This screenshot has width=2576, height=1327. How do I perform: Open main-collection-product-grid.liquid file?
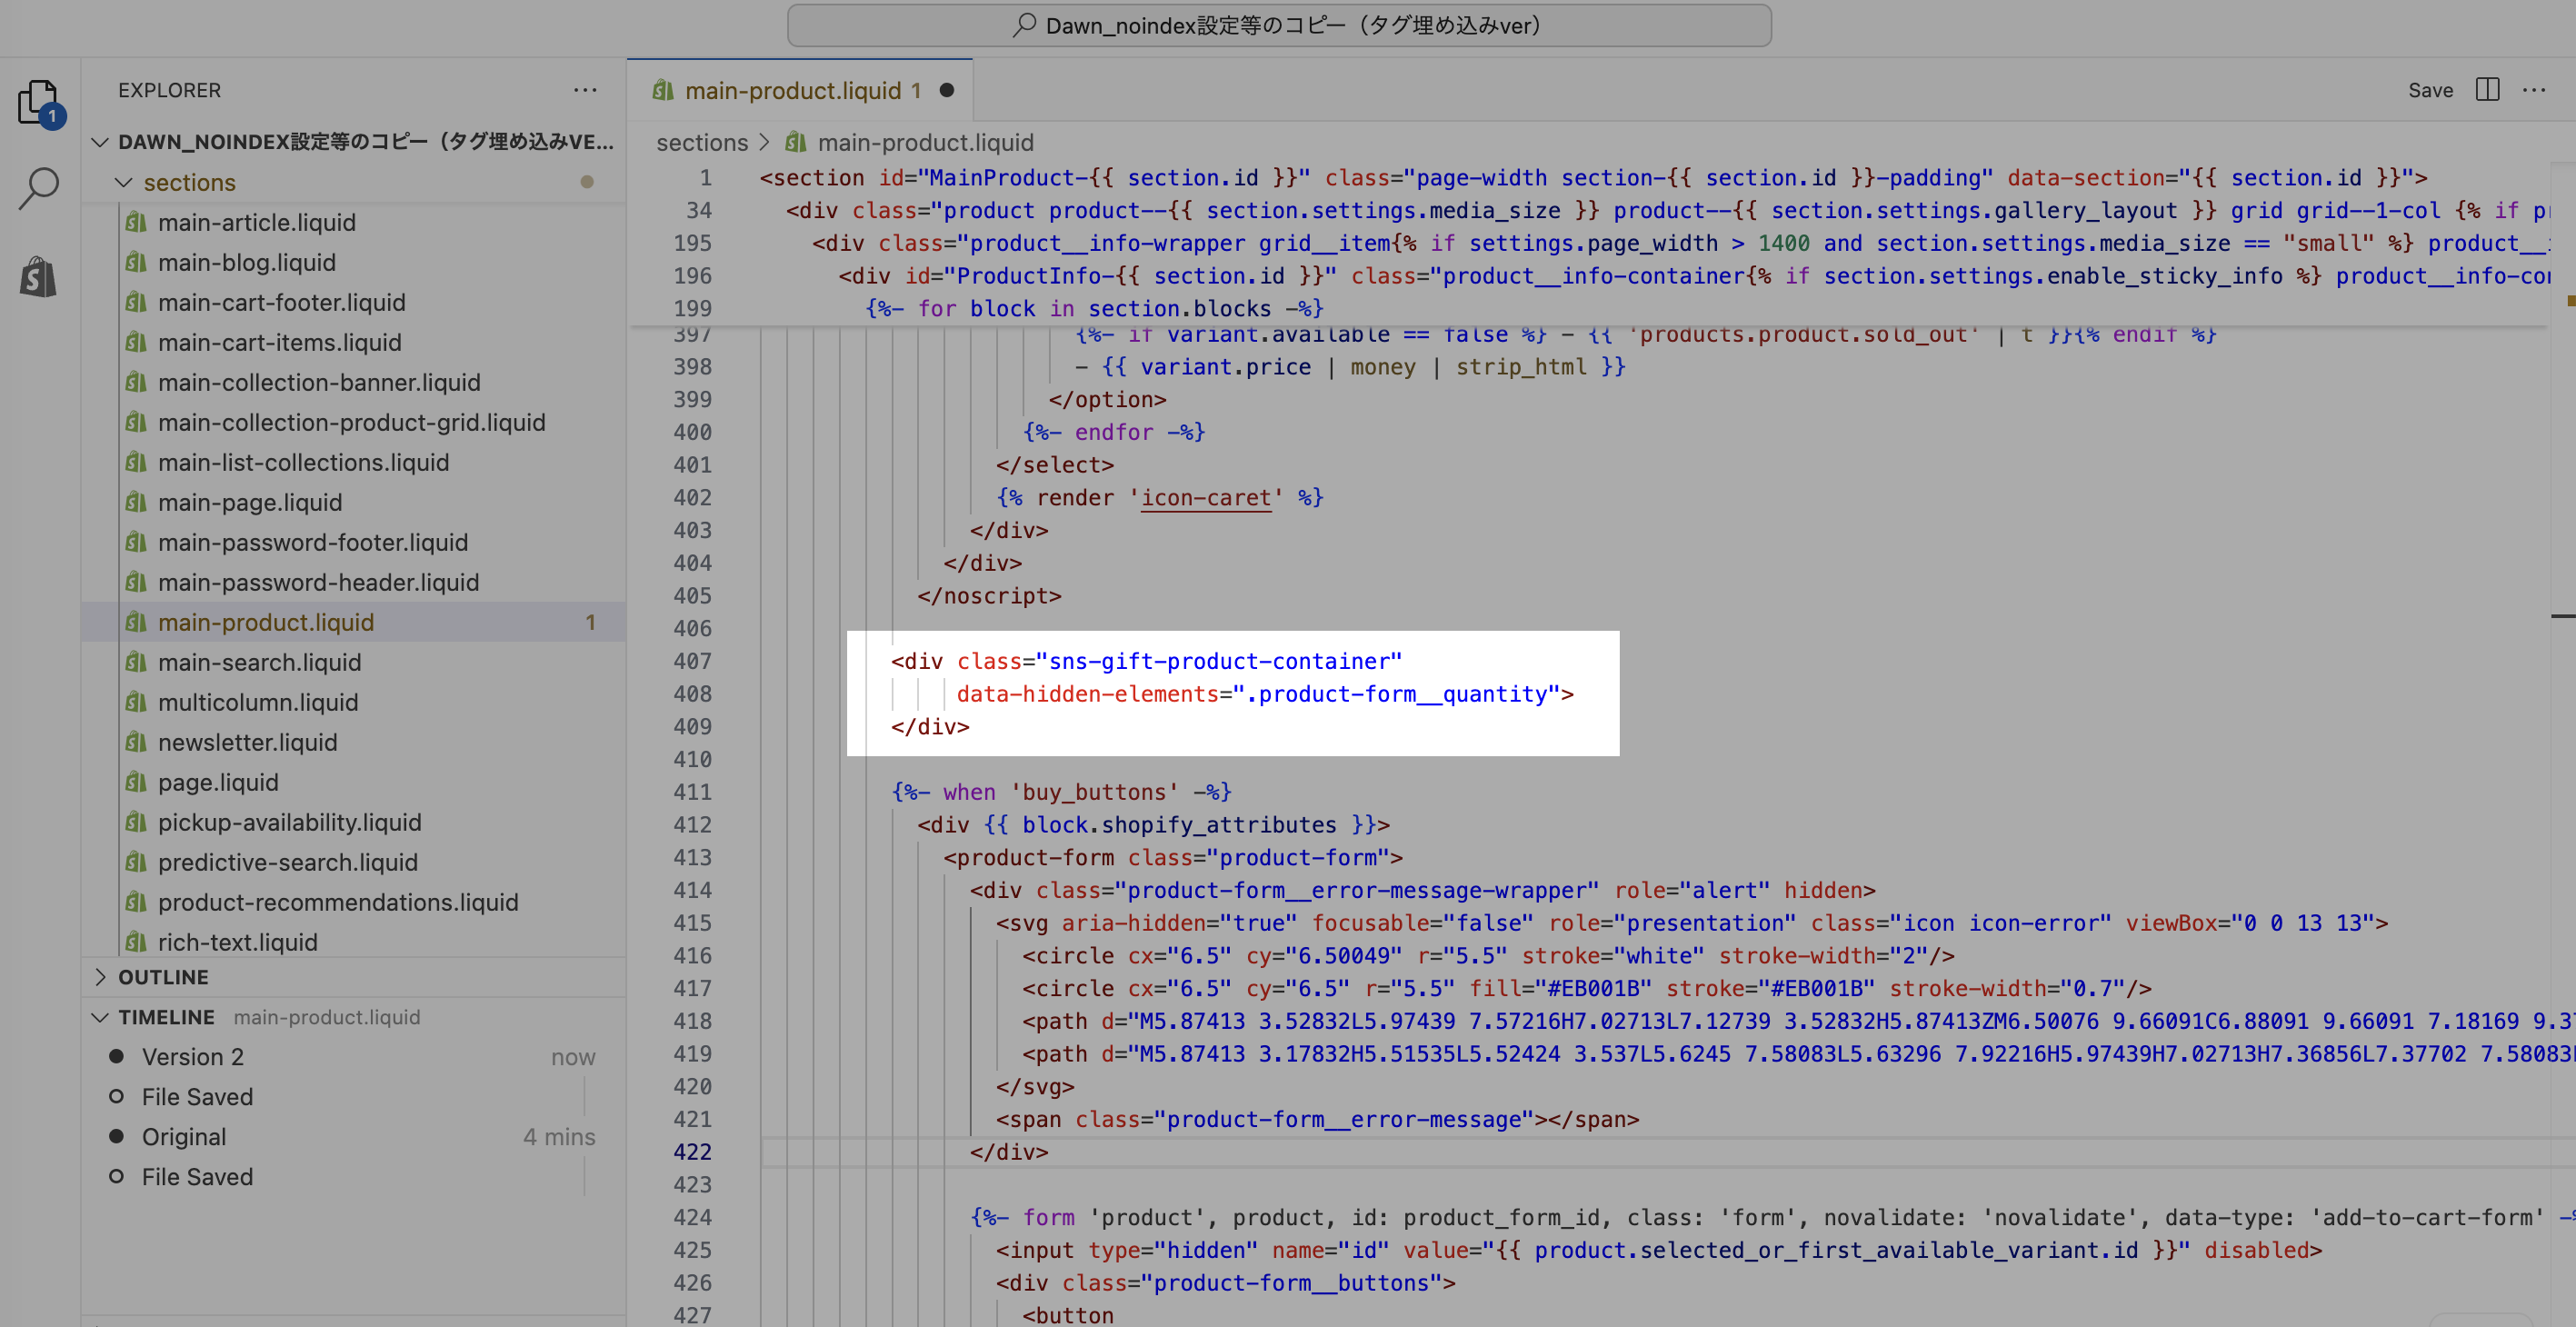click(x=352, y=422)
